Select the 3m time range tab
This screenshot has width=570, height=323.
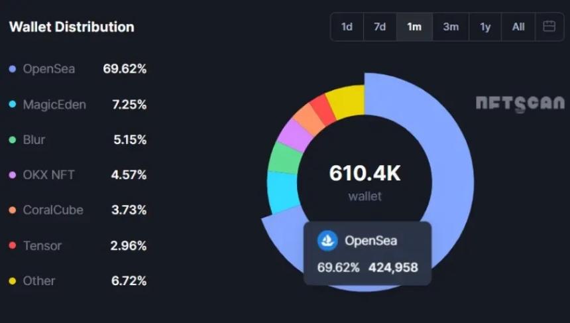coord(451,27)
